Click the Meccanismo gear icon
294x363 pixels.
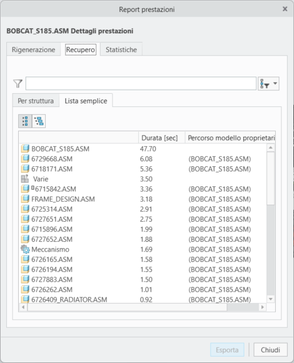click(25, 249)
